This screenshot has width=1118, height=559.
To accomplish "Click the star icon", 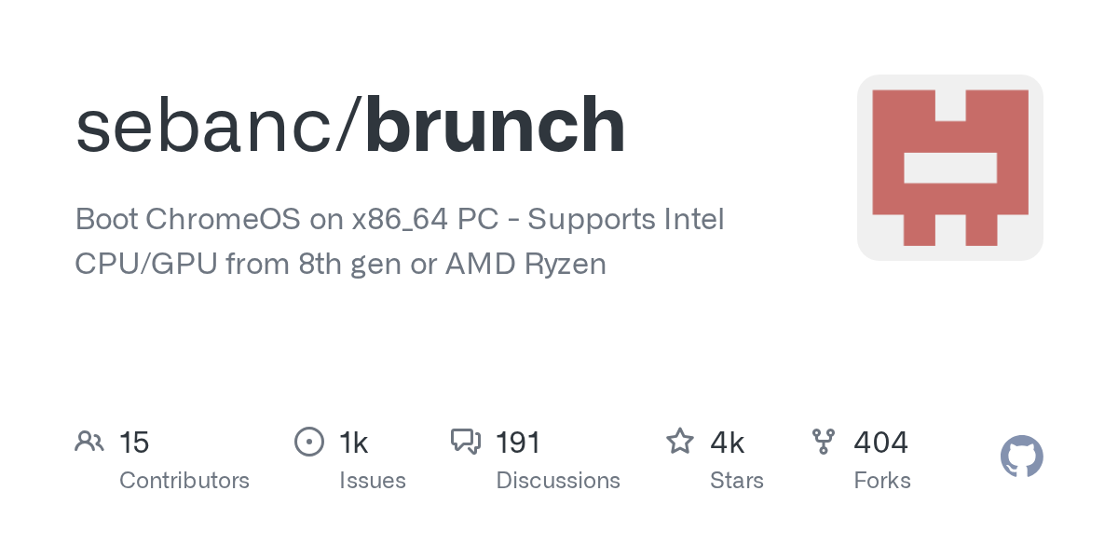I will click(x=679, y=442).
